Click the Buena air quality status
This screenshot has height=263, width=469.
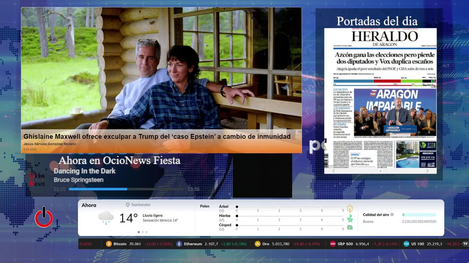coord(368,222)
